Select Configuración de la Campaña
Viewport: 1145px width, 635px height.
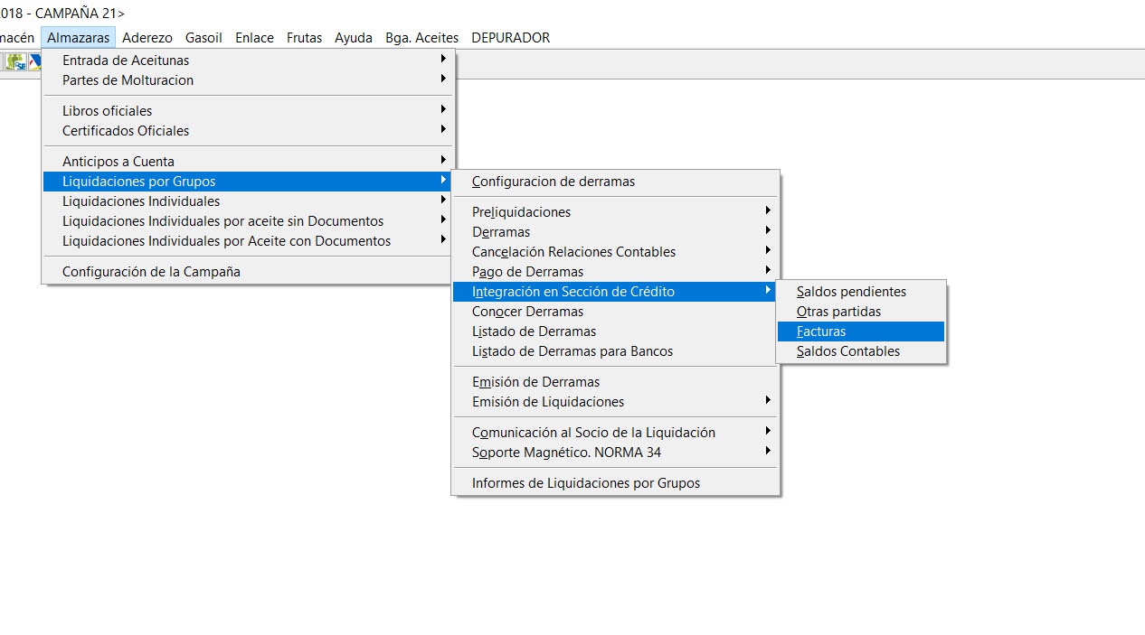(151, 272)
